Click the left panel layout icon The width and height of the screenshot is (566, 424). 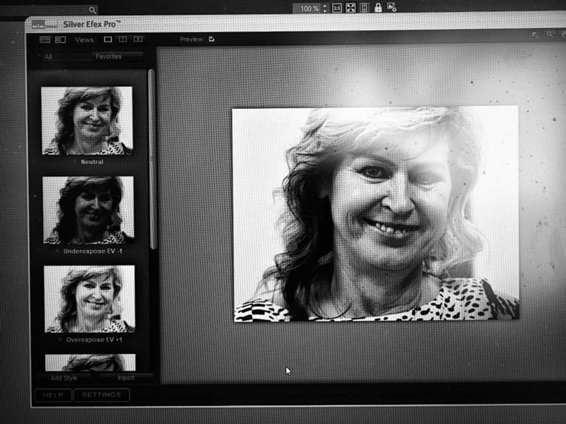pos(45,39)
